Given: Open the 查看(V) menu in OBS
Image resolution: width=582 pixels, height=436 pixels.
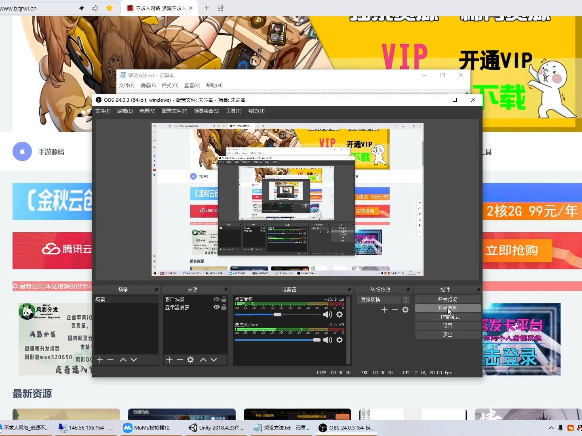Looking at the screenshot, I should click(x=148, y=111).
